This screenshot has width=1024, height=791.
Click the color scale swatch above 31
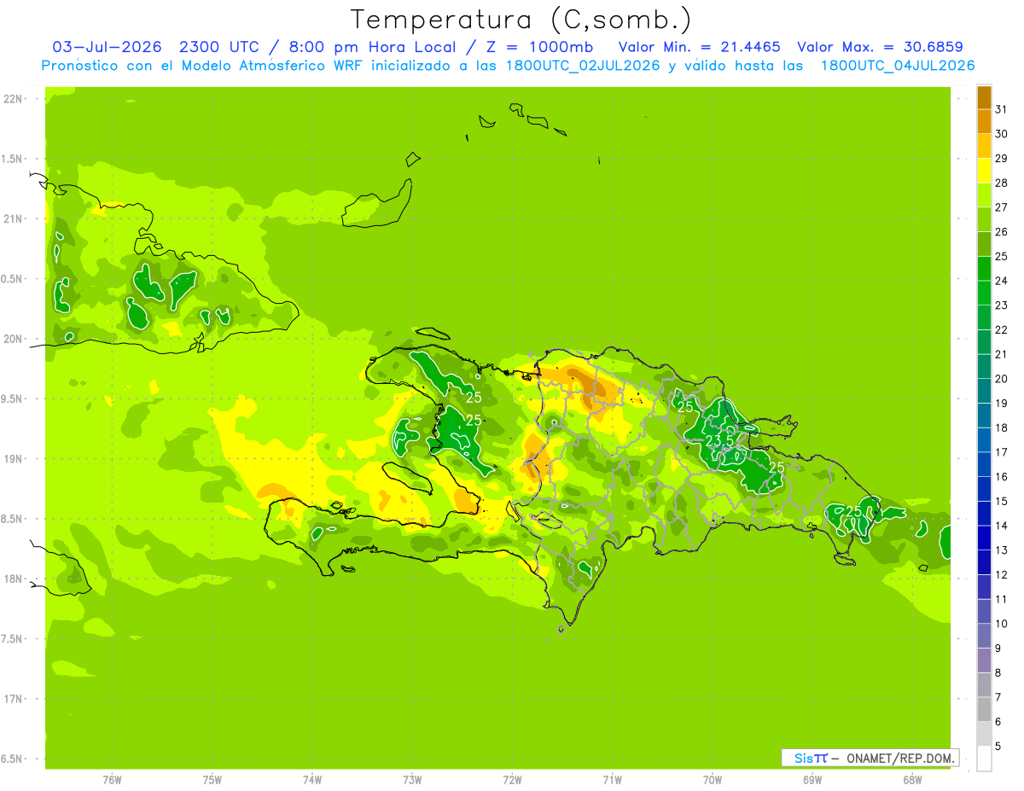pyautogui.click(x=984, y=96)
